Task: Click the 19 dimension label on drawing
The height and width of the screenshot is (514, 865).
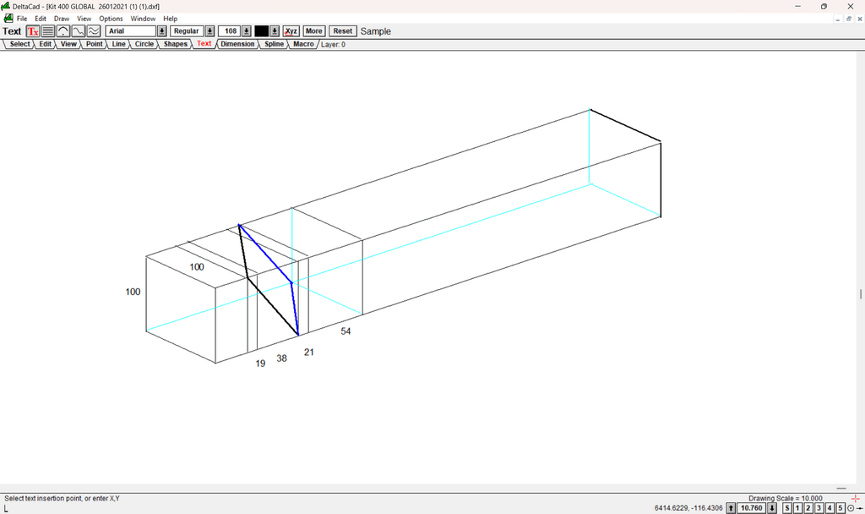Action: pyautogui.click(x=260, y=364)
